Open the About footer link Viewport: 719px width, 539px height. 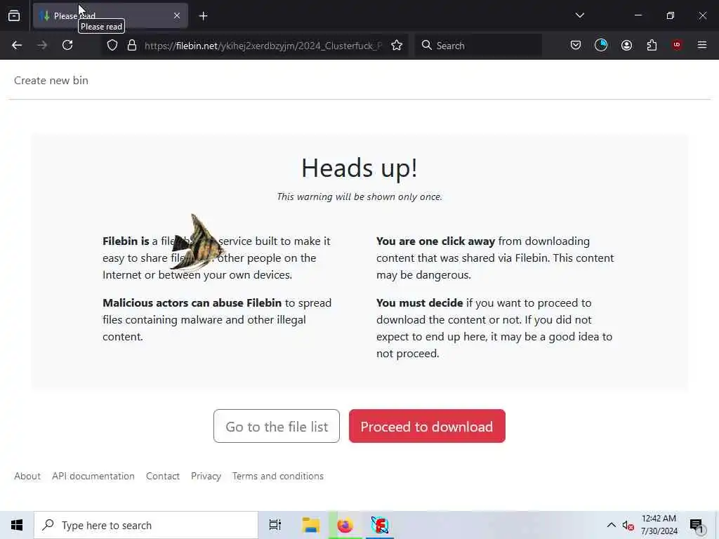27,477
